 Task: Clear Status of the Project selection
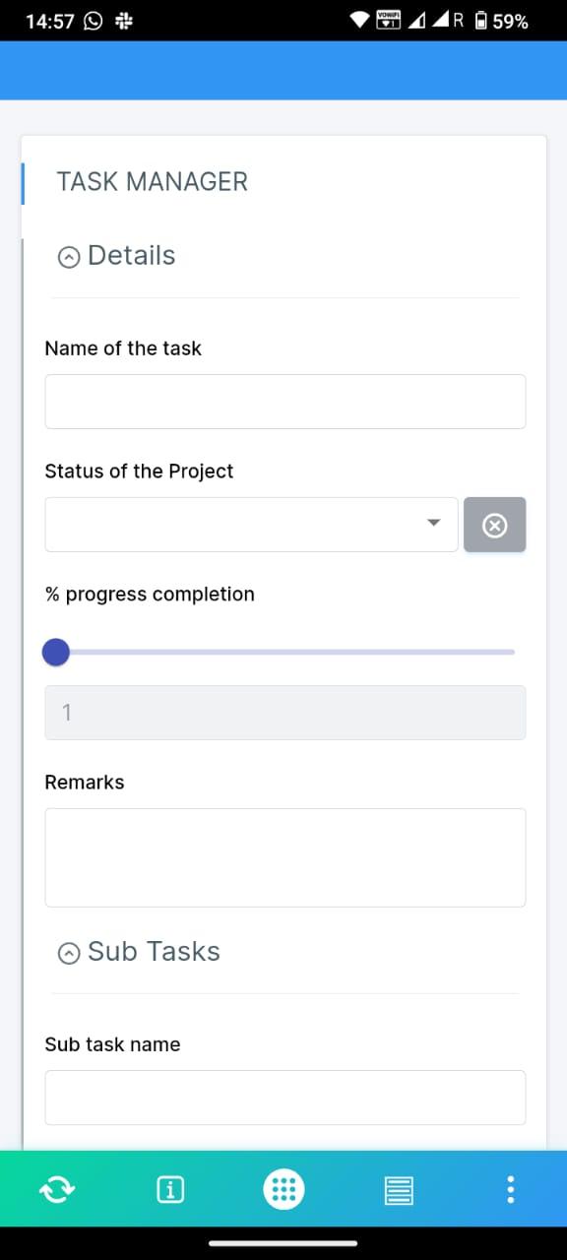[x=495, y=525]
